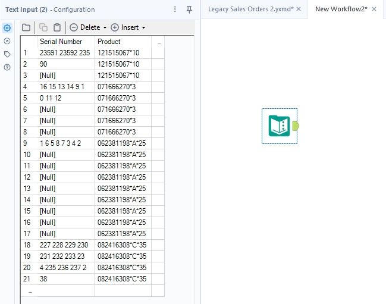386x304 pixels.
Task: Open the three-dot options menu in Configuration panel
Action: pos(175,10)
